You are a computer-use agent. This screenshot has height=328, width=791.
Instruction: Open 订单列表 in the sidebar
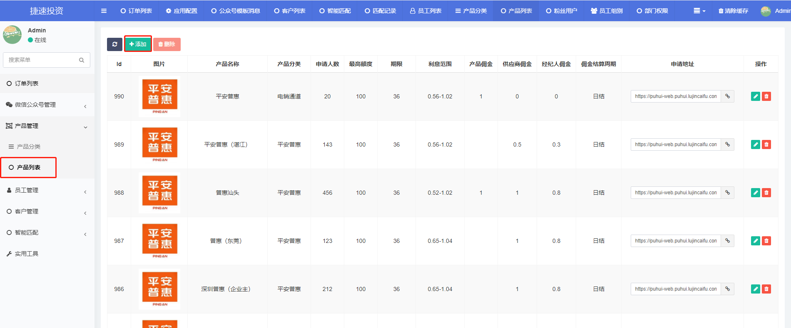point(47,83)
